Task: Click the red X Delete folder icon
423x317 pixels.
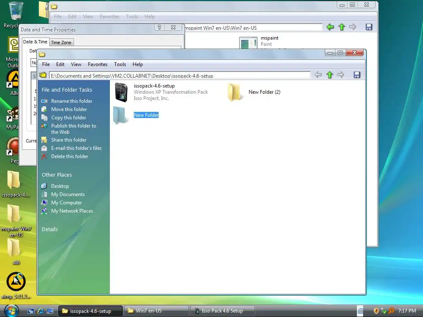Action: (44, 156)
